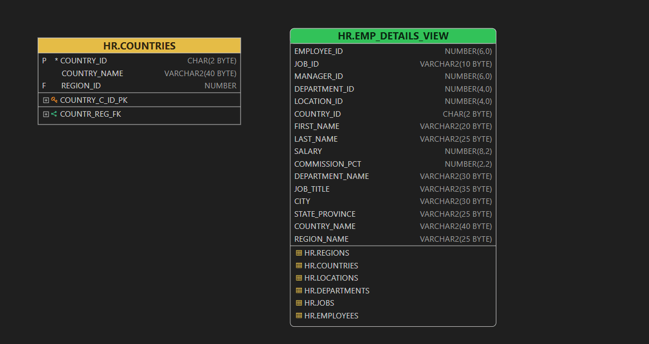
Task: Click the table icon next to HR.EMPLOYEES
Action: pyautogui.click(x=299, y=315)
